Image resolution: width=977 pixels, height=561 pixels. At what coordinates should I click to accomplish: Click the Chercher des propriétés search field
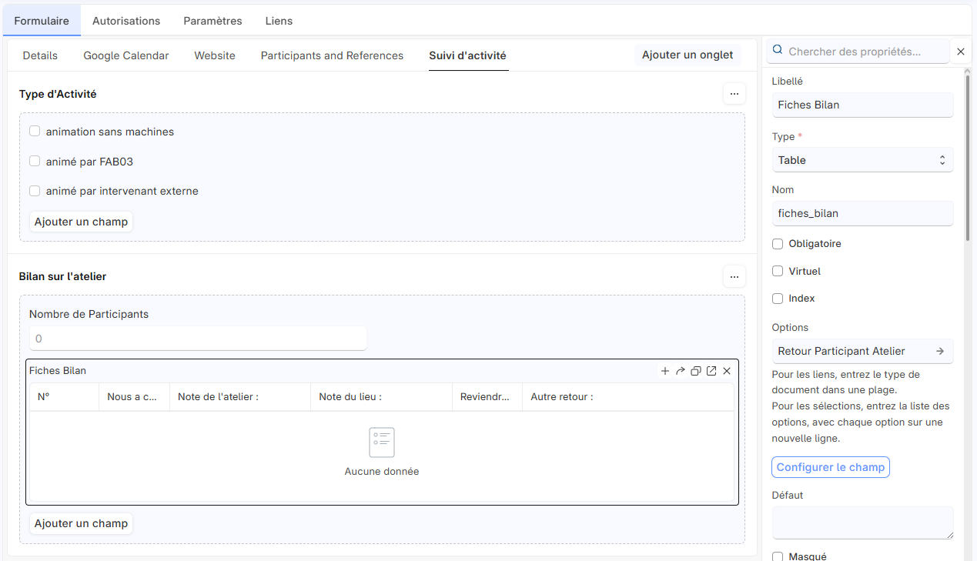tap(858, 52)
